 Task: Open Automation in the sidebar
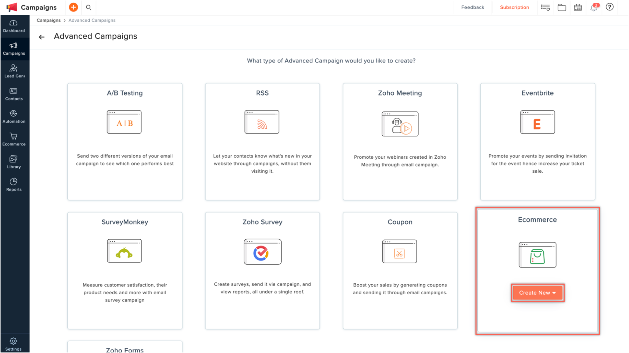tap(14, 117)
